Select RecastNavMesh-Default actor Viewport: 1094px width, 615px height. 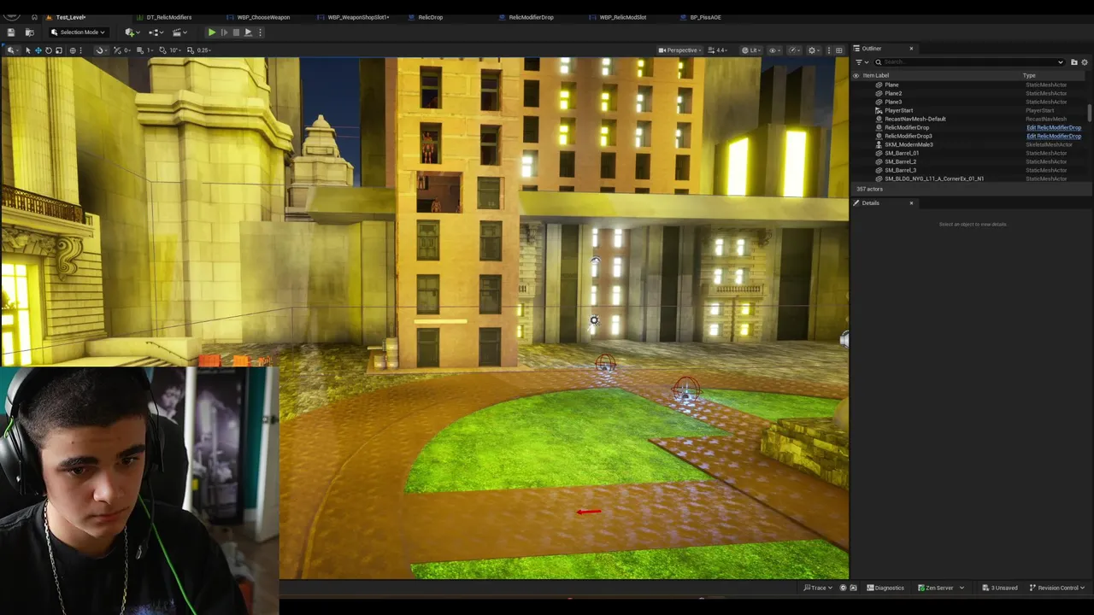point(915,119)
